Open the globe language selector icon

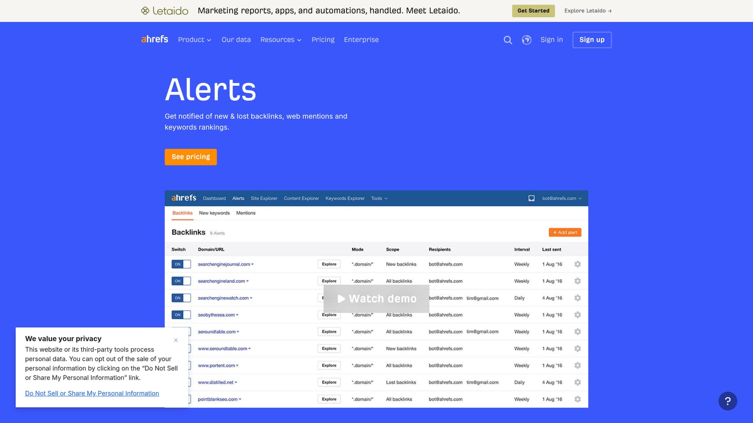(x=527, y=40)
